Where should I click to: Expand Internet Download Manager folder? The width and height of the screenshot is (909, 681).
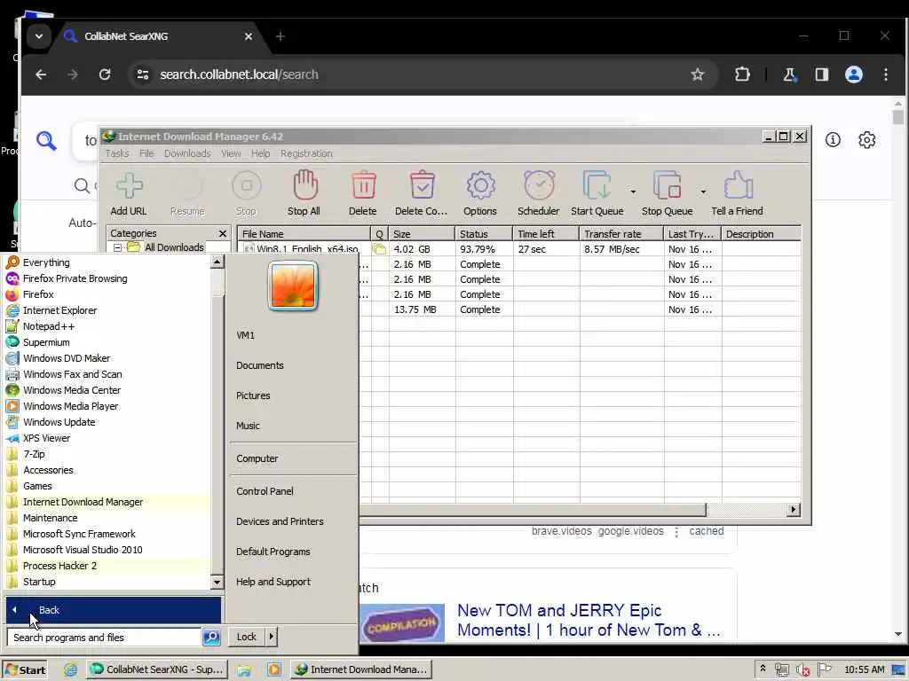(x=107, y=502)
